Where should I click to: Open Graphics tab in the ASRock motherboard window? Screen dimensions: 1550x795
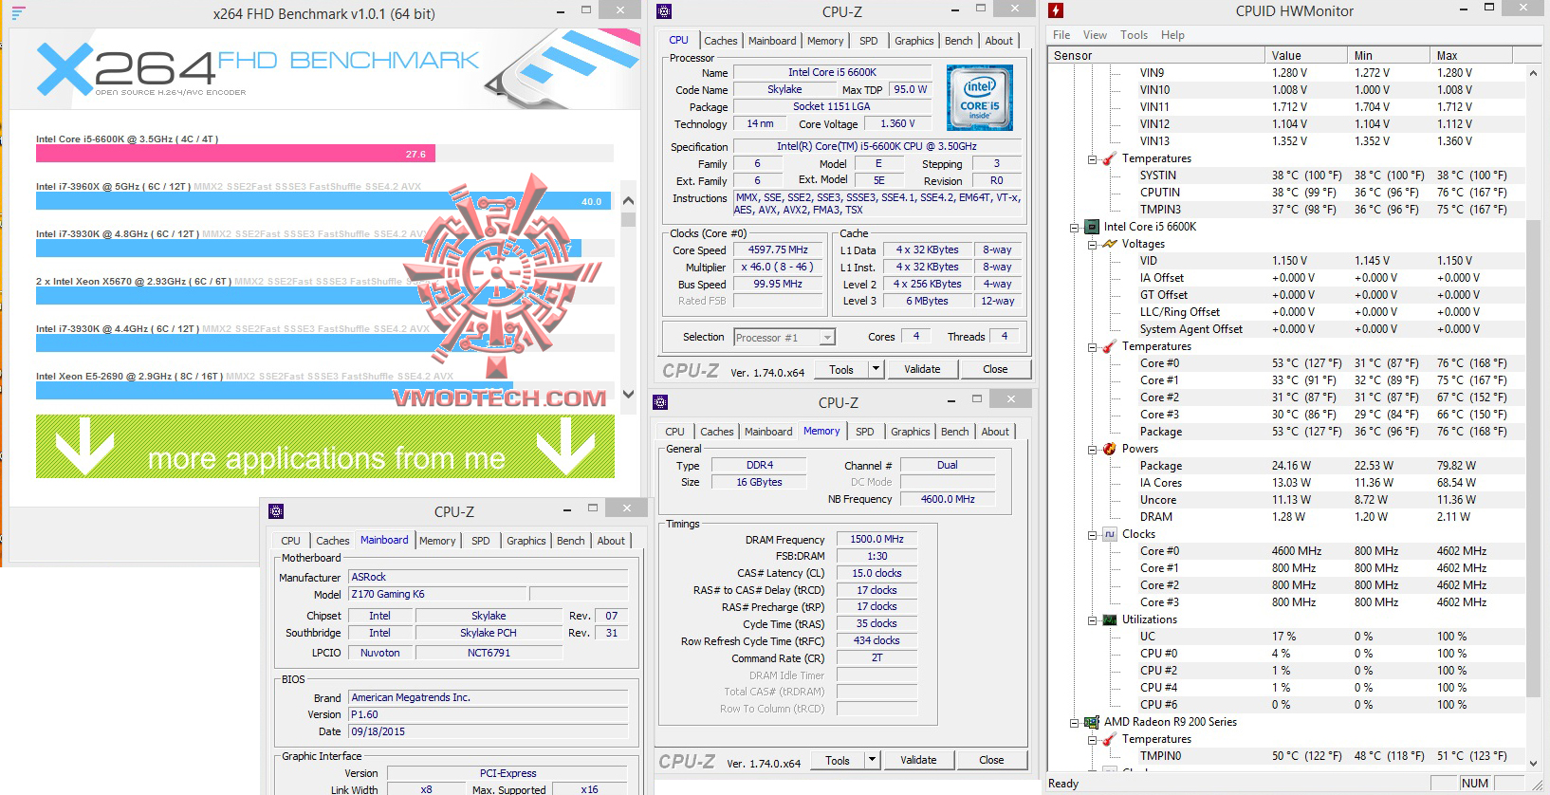click(x=526, y=541)
